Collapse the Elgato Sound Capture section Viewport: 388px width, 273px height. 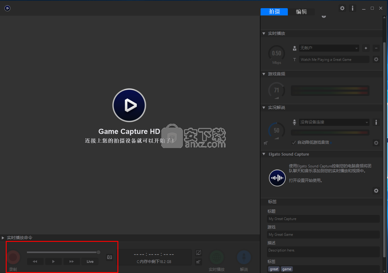[264, 154]
